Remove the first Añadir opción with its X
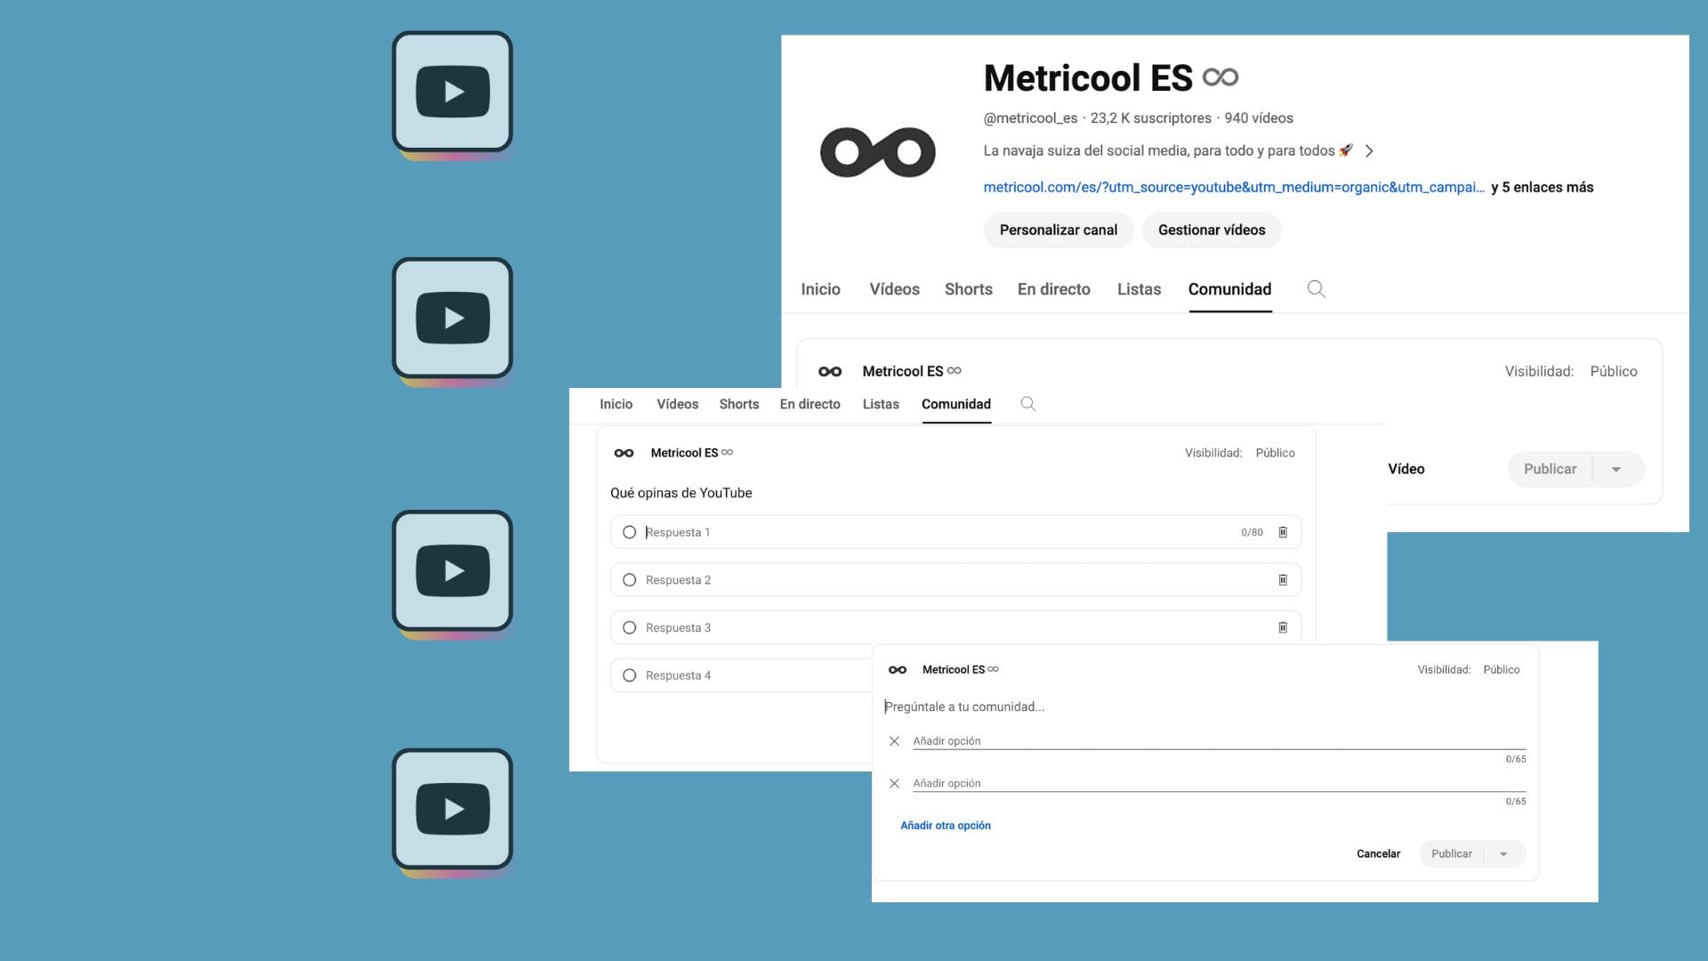 point(894,741)
